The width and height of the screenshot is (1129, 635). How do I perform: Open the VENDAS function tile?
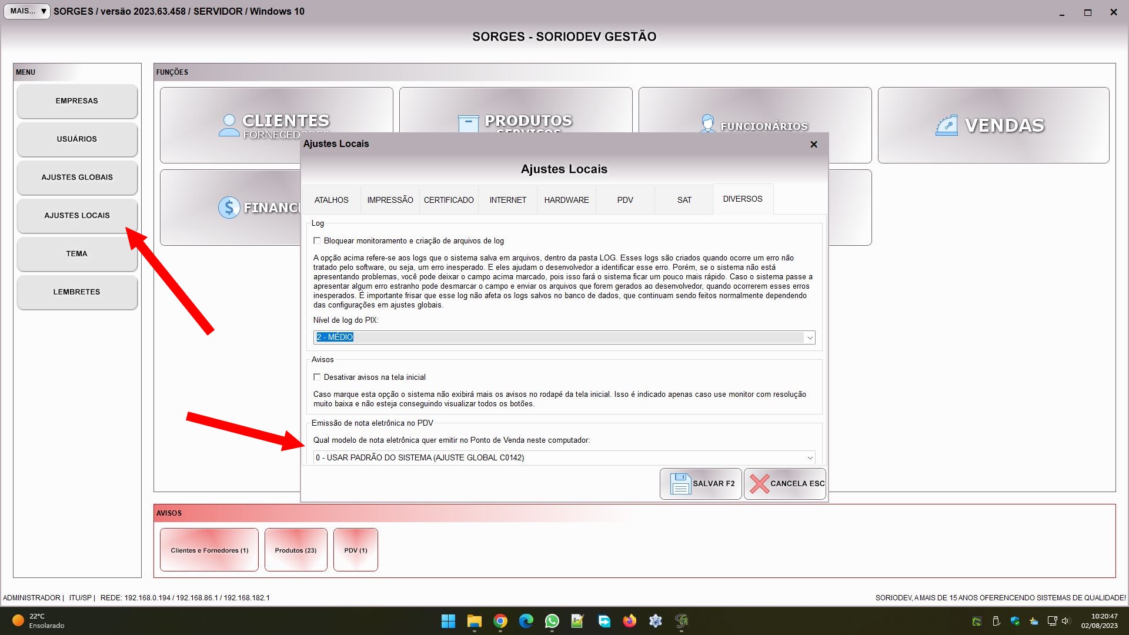993,125
